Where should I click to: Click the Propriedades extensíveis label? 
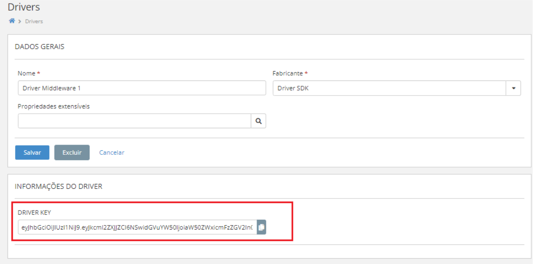[54, 107]
